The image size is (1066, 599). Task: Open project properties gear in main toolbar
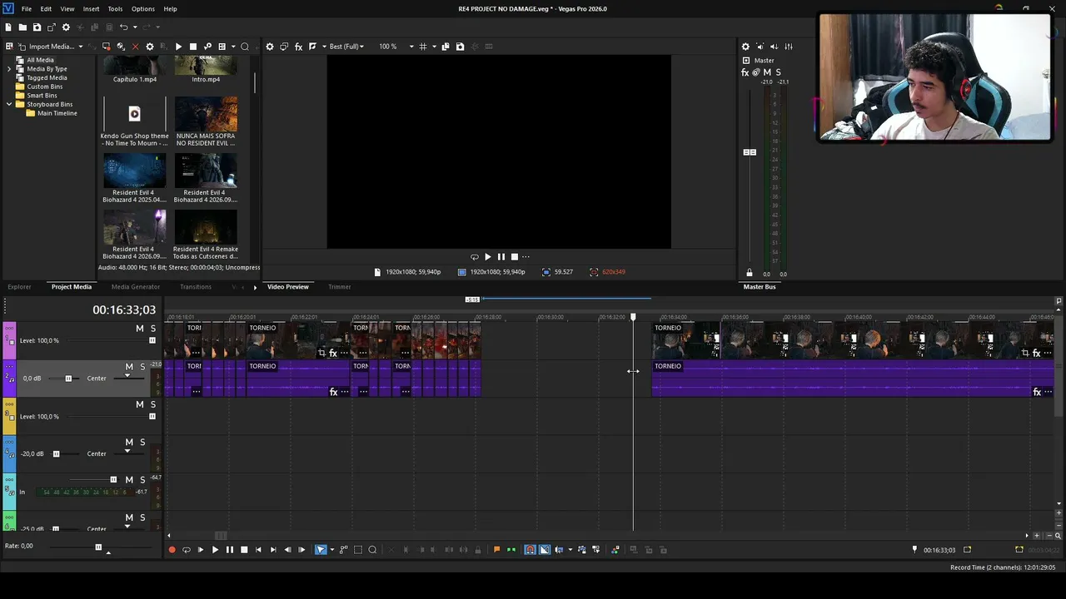pyautogui.click(x=66, y=27)
